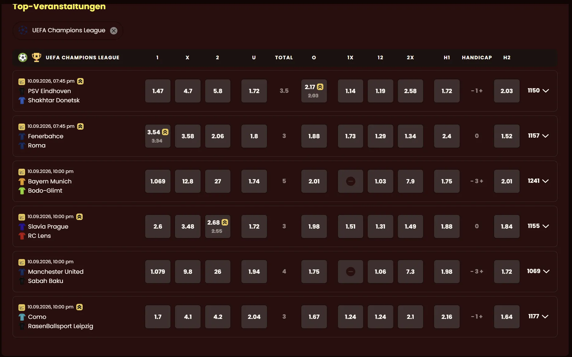Click the Bodo-Glimt green jersey icon

click(x=22, y=190)
